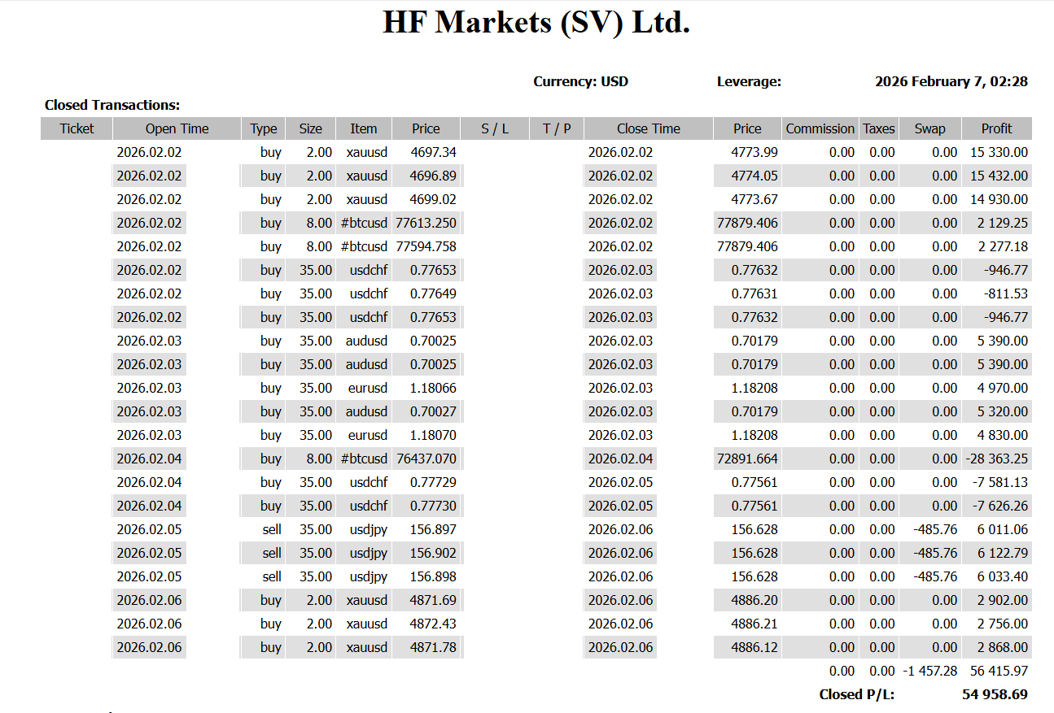Click the Swap column header
The image size is (1054, 713).
pyautogui.click(x=929, y=128)
